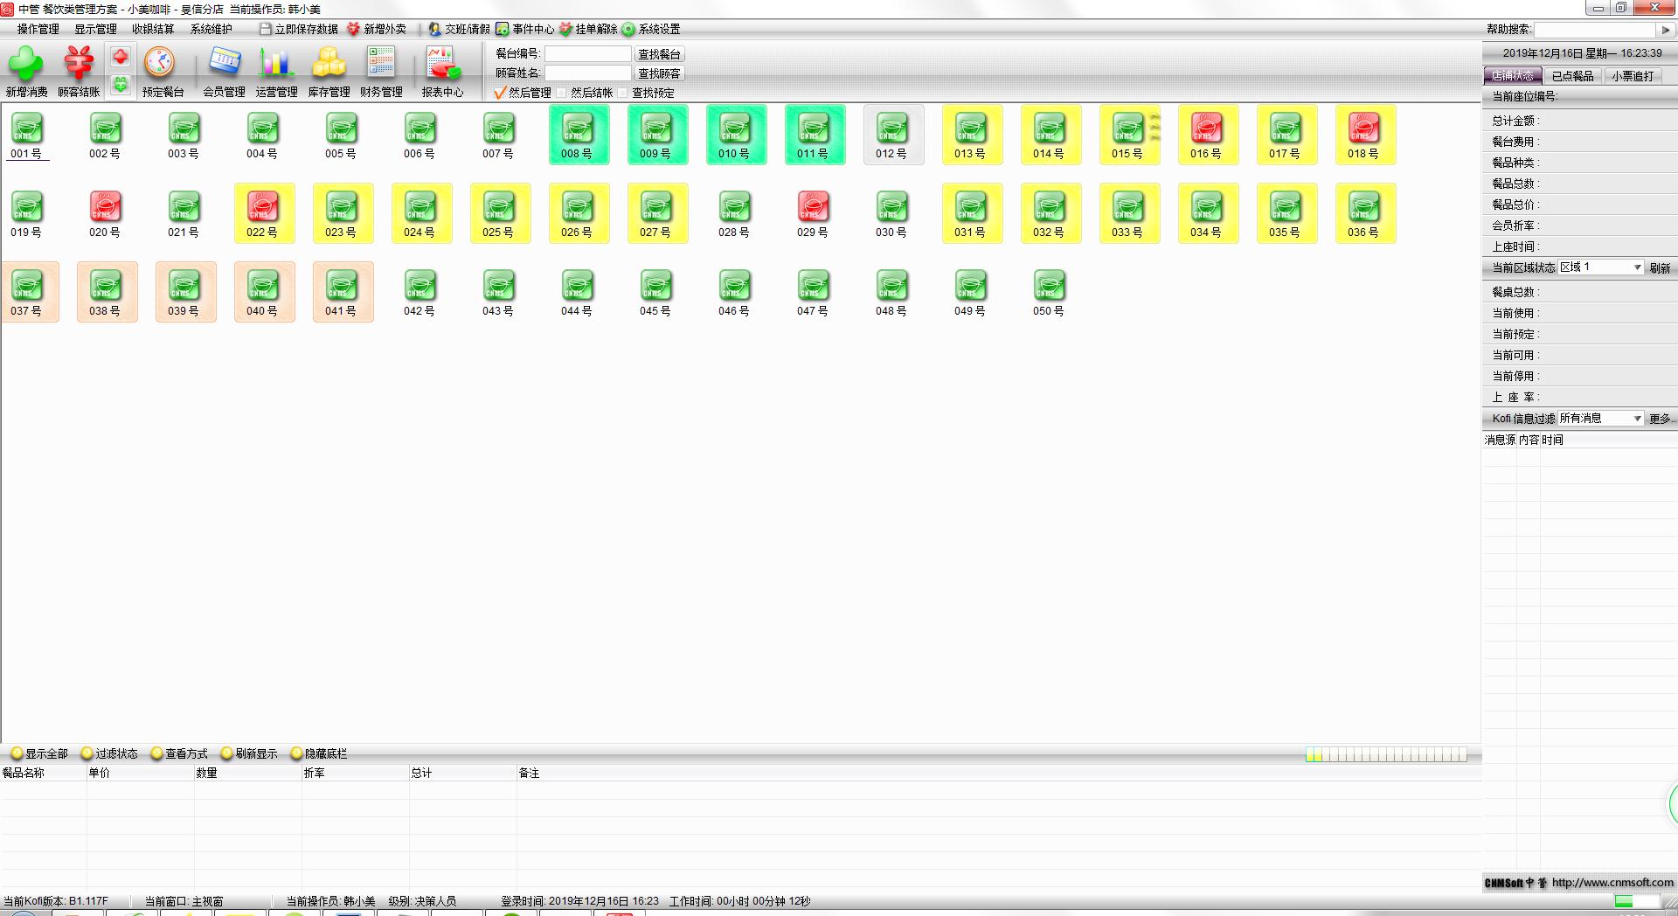Open the 操作管理 menu

(x=38, y=29)
